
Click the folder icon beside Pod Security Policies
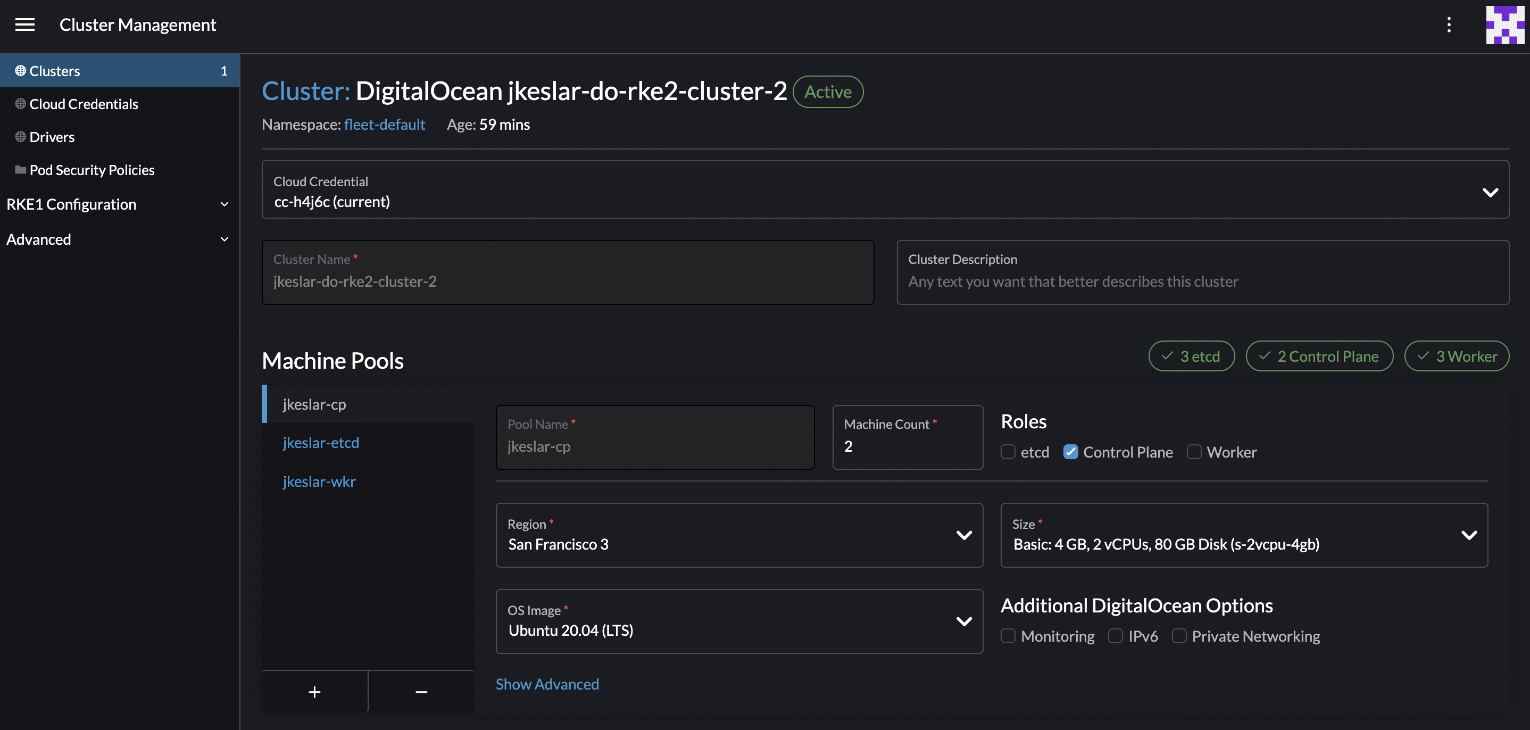pos(19,169)
